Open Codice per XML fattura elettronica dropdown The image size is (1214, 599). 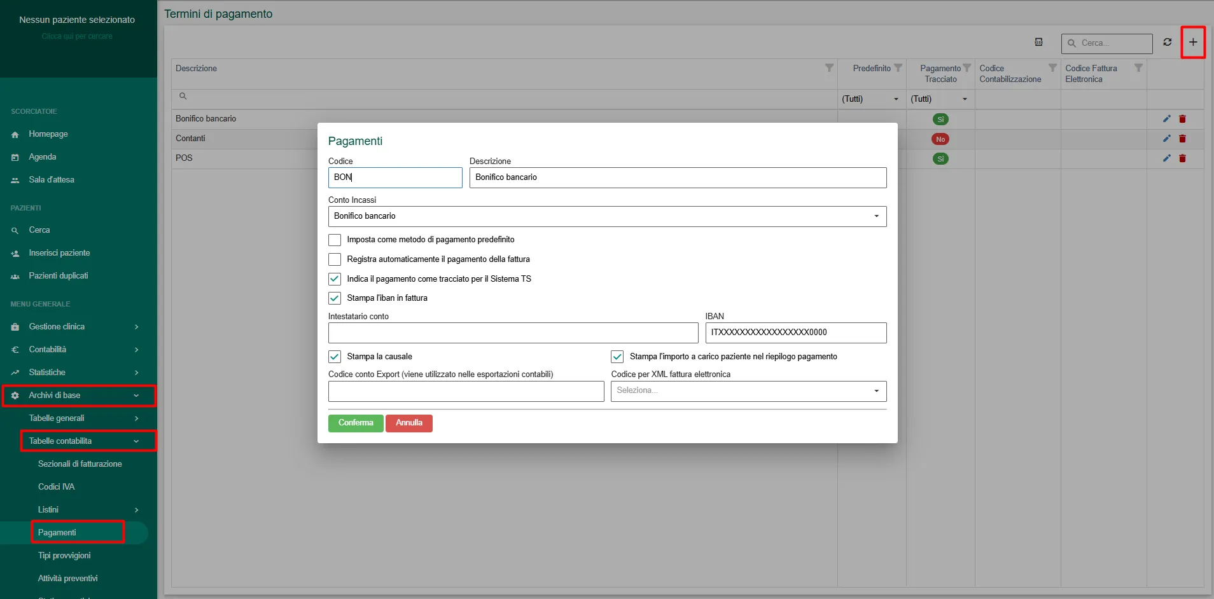click(748, 391)
